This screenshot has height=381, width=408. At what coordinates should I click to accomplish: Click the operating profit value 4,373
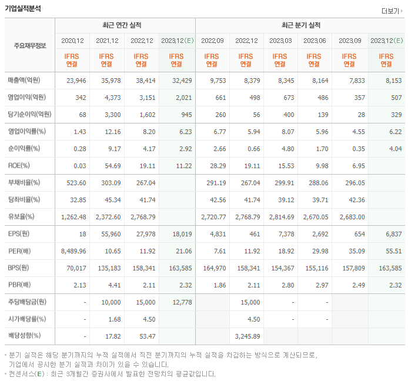click(x=113, y=98)
